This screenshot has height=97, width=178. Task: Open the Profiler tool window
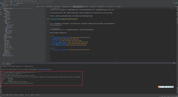38,95
